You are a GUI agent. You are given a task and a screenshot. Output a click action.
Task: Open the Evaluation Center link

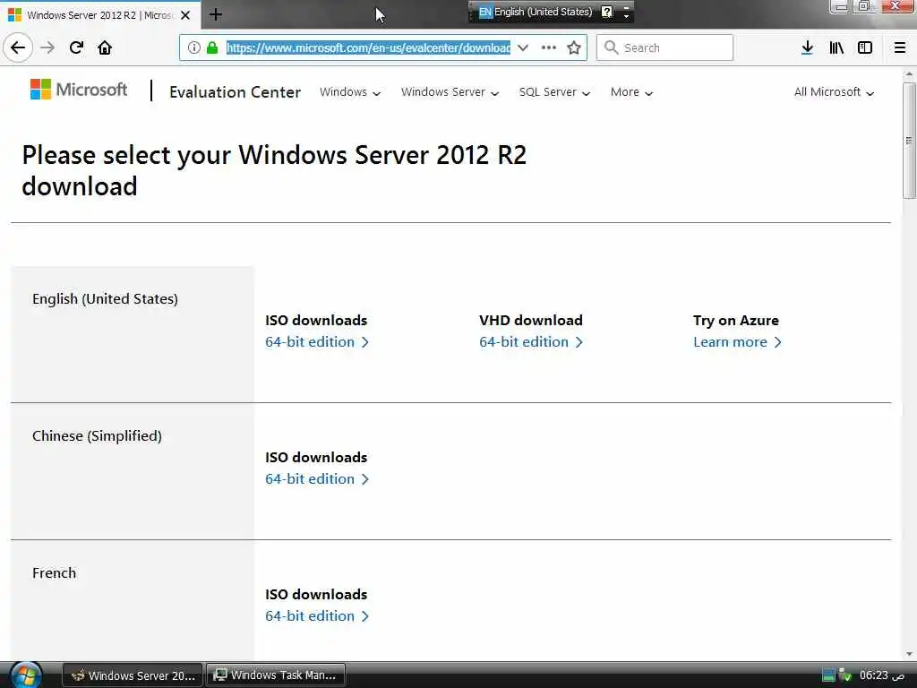[x=236, y=92]
